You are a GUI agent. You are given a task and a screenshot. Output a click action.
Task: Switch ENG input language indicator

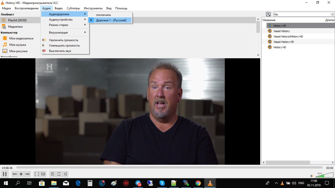click(x=301, y=183)
